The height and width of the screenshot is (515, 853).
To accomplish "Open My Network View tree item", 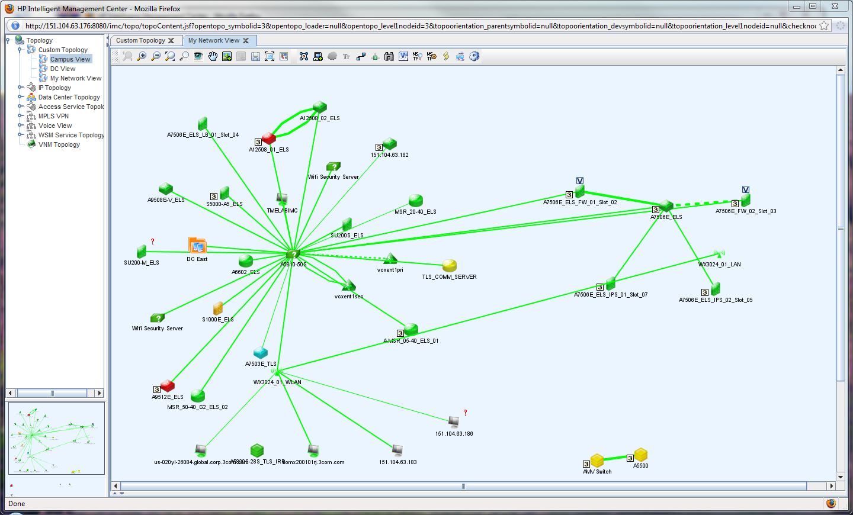I will click(x=76, y=78).
